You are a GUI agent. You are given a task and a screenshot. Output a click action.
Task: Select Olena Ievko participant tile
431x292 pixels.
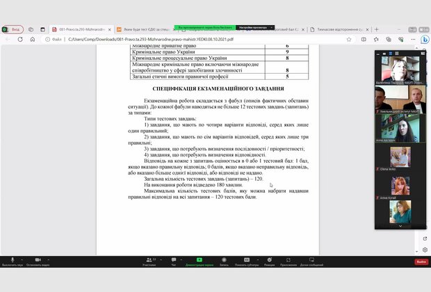coord(400,157)
